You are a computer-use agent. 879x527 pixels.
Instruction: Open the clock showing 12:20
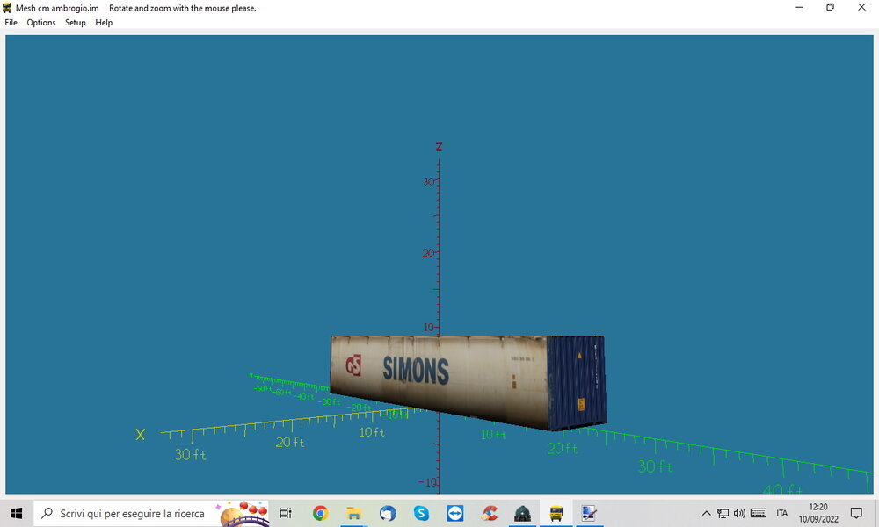click(818, 513)
